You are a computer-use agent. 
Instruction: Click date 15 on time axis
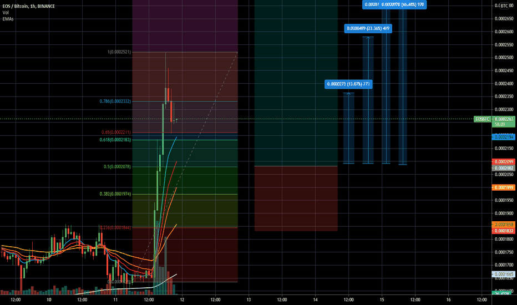click(382, 299)
